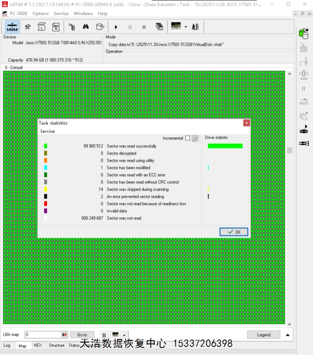Click the green database cylinder icon

pyautogui.click(x=304, y=33)
